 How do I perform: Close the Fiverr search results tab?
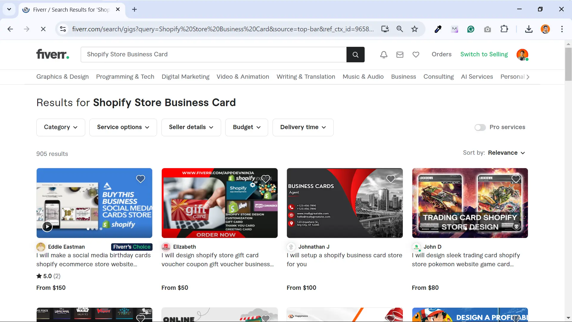[x=118, y=10]
